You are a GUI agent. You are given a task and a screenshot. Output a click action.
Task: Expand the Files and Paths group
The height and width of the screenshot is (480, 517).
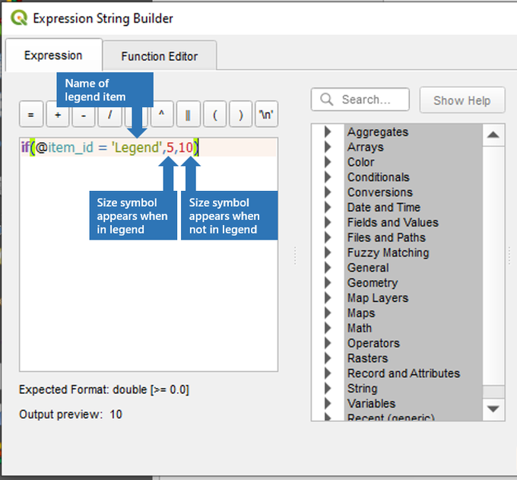point(328,237)
